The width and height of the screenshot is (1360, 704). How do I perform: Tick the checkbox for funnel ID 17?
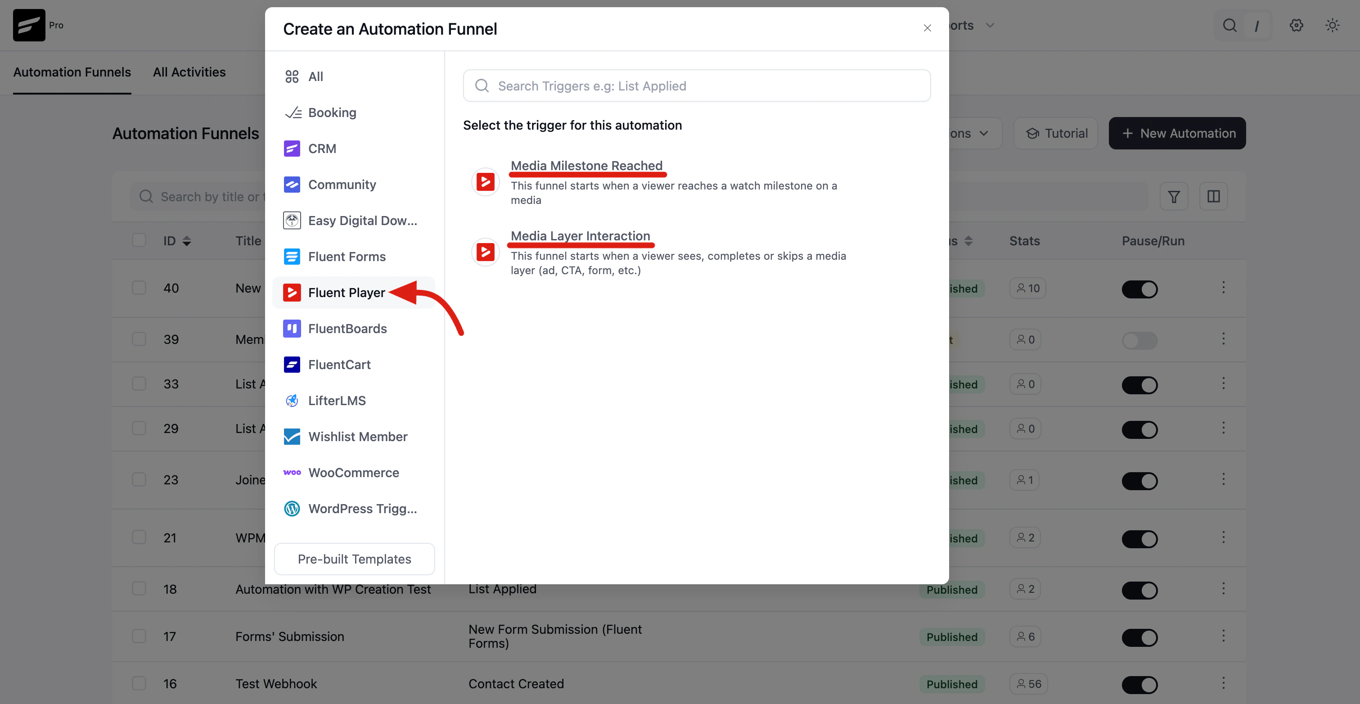tap(139, 636)
